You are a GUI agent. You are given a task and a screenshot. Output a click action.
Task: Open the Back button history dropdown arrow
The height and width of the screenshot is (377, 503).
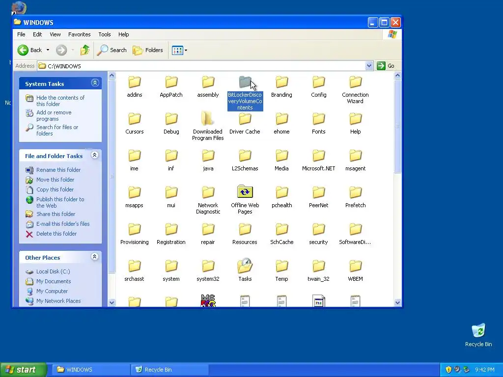(48, 50)
